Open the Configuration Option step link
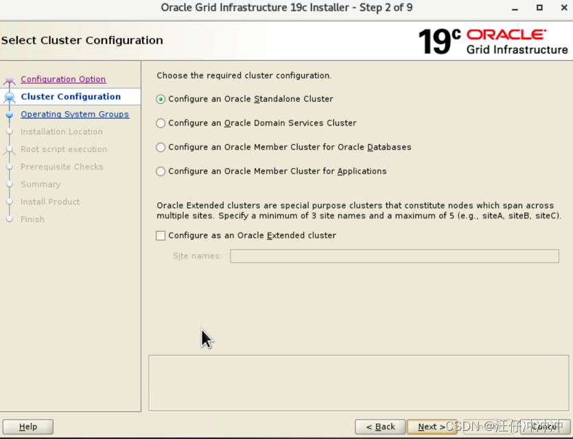573x439 pixels. point(62,79)
